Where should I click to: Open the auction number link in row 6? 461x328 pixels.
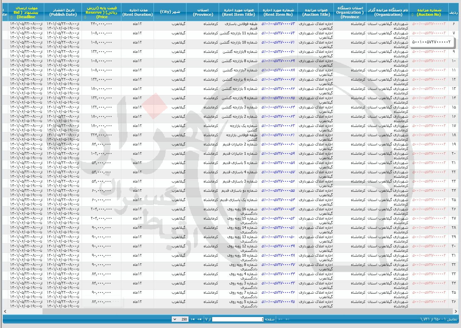[429, 24]
